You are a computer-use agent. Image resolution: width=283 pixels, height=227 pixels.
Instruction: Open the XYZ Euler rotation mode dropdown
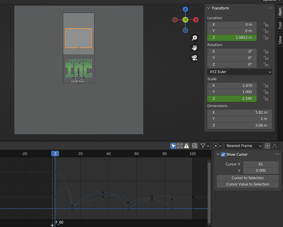pos(240,72)
